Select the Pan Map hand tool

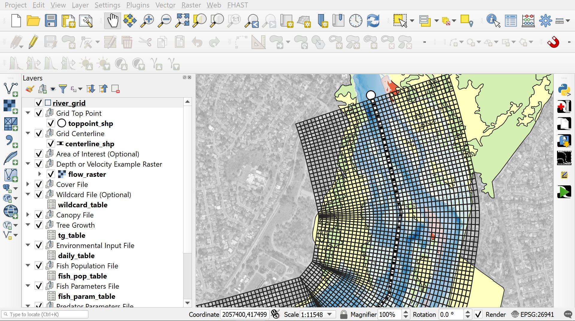(x=113, y=21)
